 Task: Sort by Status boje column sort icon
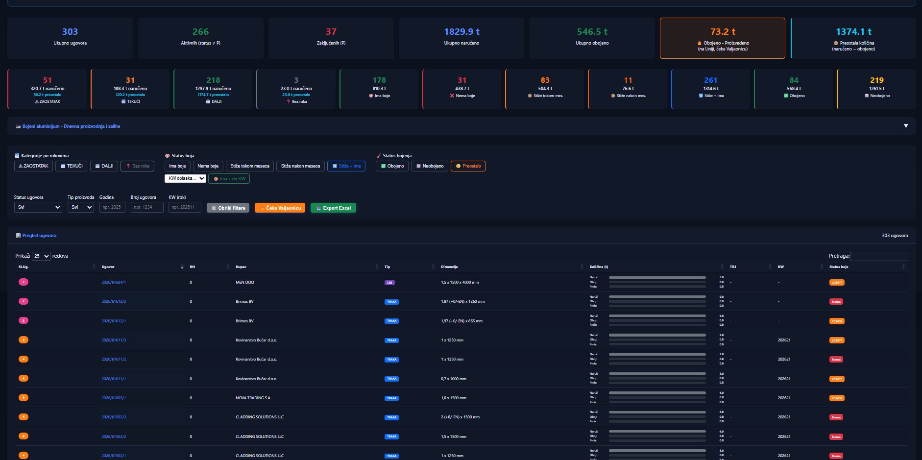[903, 267]
